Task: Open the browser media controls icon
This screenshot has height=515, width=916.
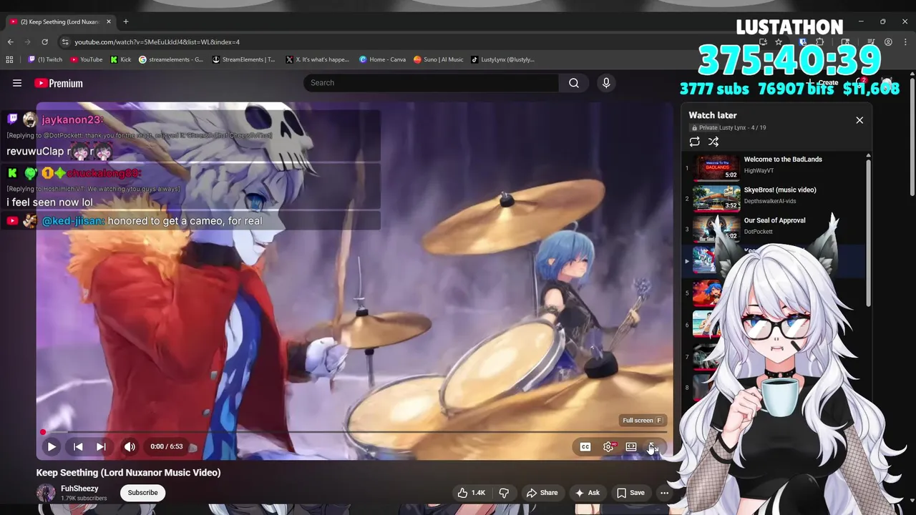Action: [x=871, y=42]
